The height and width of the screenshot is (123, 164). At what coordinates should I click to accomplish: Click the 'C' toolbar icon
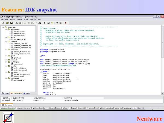coord(57,23)
